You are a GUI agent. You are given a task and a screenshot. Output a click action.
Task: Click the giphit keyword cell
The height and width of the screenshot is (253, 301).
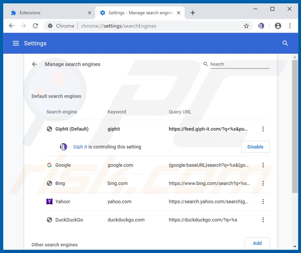(114, 129)
